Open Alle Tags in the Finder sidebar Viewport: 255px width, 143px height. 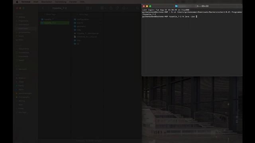click(x=22, y=112)
